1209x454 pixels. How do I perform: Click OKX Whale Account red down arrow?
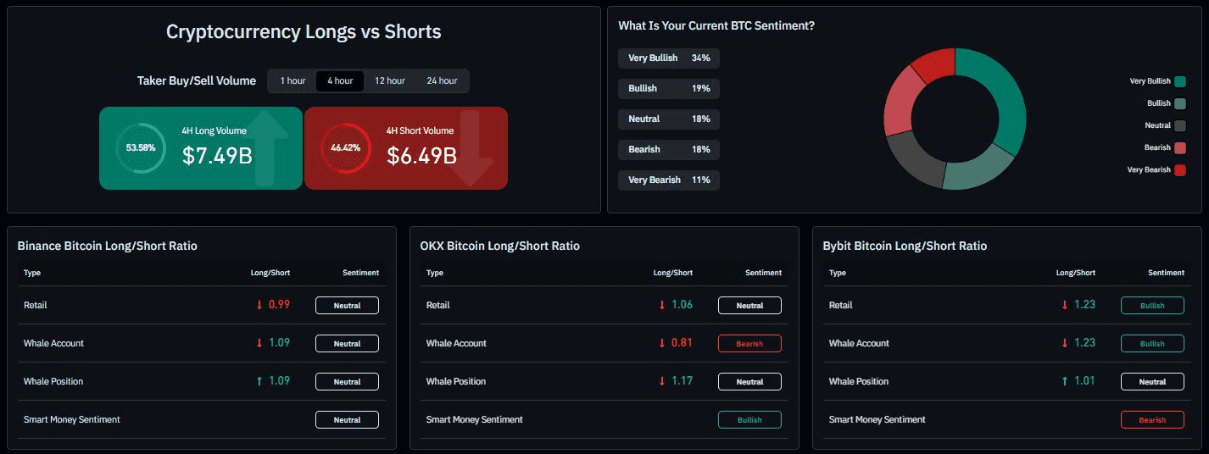click(662, 343)
